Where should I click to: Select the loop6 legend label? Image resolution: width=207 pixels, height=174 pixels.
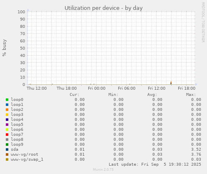point(17,130)
